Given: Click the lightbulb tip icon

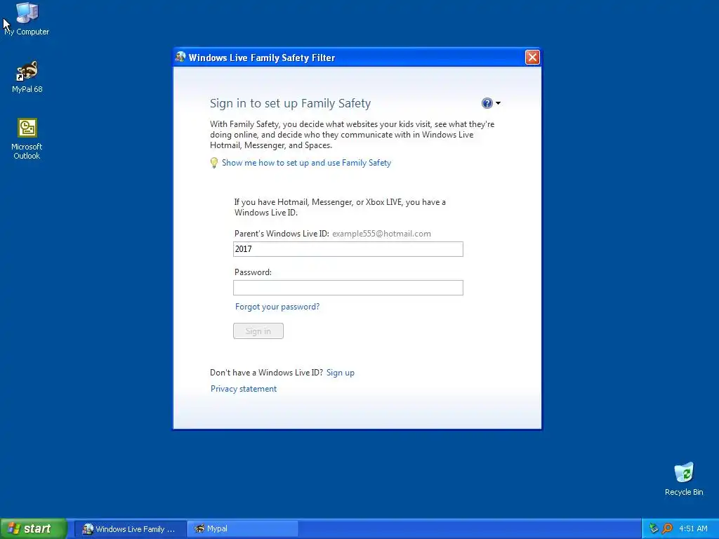Looking at the screenshot, I should pos(213,163).
